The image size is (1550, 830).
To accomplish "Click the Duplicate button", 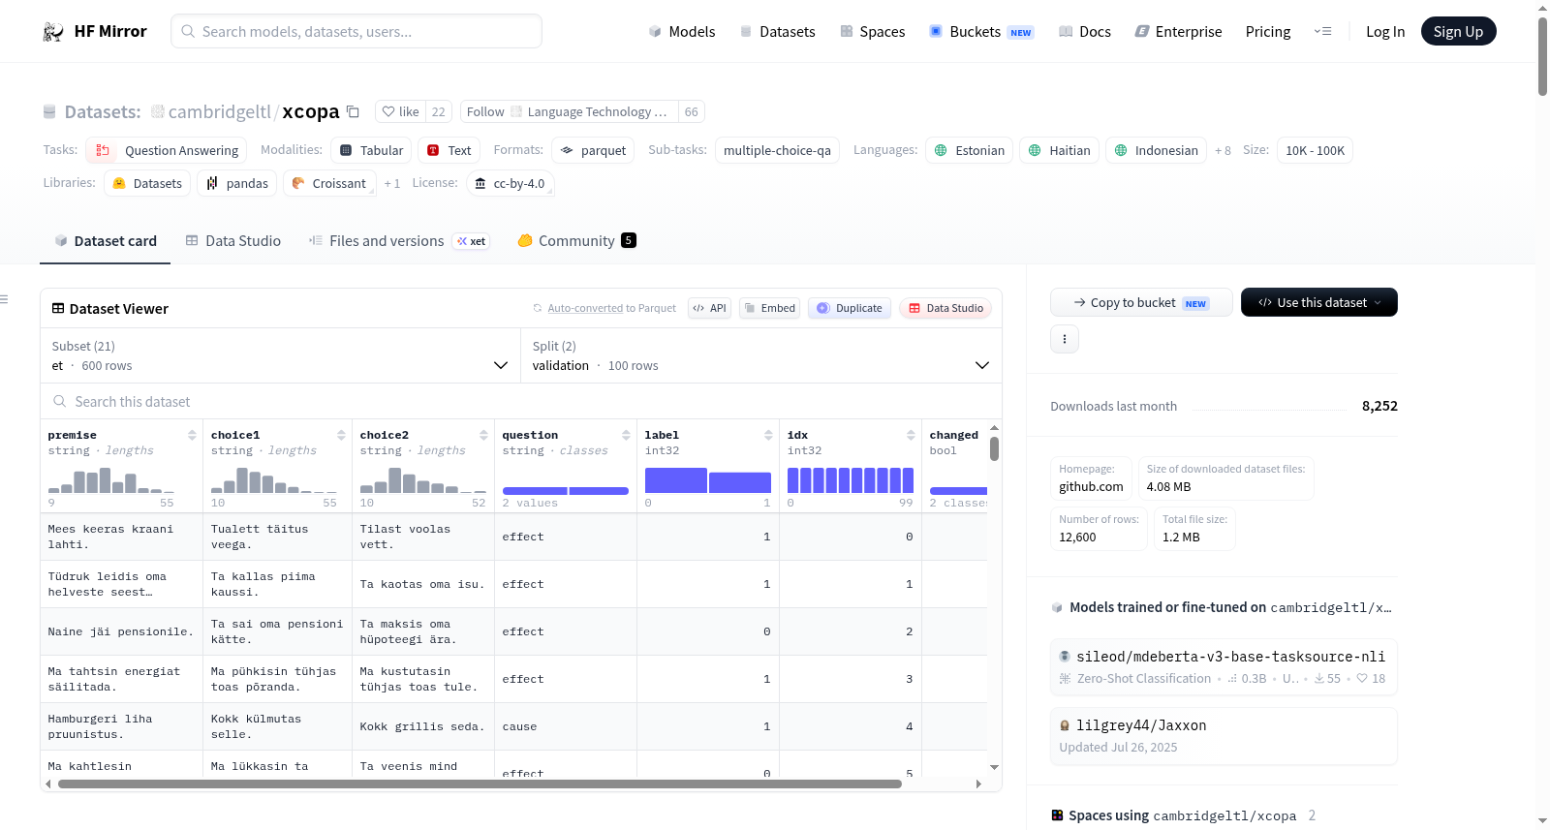I will tap(850, 308).
